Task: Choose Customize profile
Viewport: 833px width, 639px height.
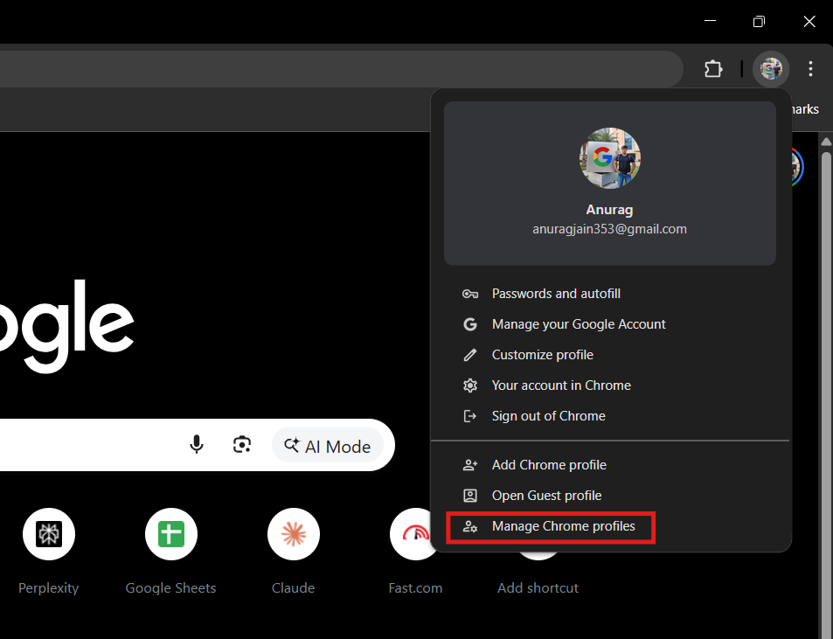Action: tap(542, 354)
